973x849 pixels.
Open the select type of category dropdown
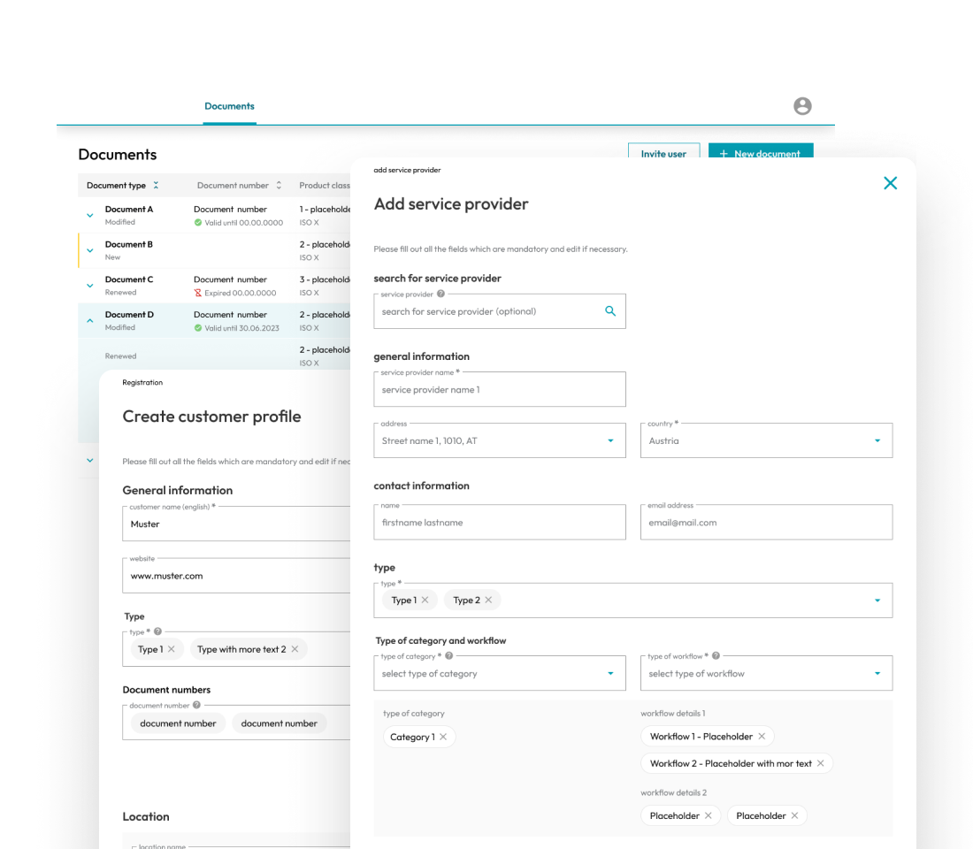(x=610, y=674)
